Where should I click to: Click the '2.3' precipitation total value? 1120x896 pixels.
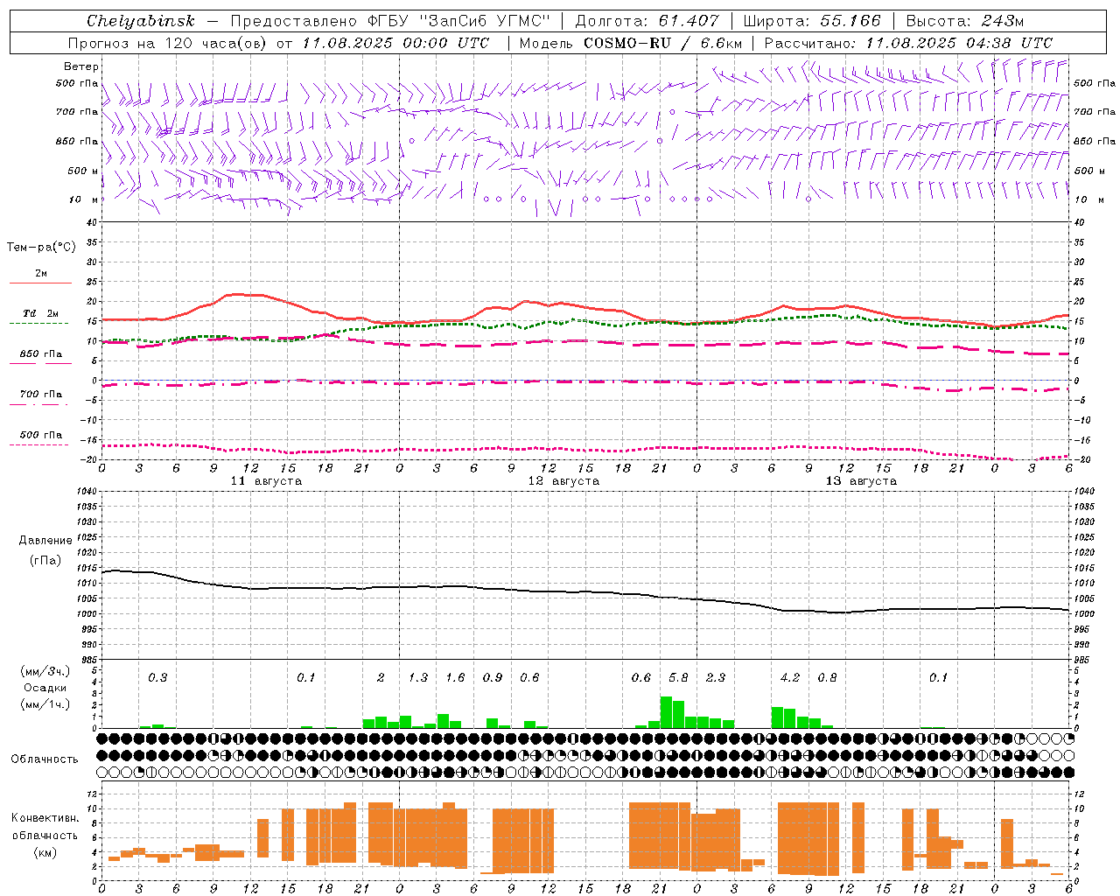(x=716, y=677)
